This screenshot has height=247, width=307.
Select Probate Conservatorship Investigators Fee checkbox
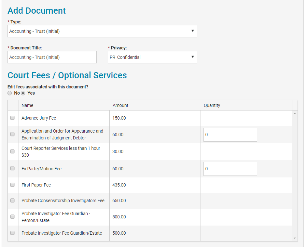(x=13, y=201)
